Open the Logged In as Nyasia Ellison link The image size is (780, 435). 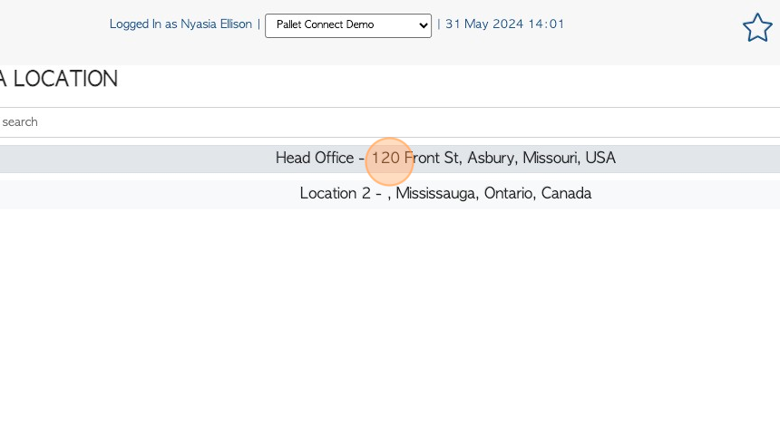(180, 24)
